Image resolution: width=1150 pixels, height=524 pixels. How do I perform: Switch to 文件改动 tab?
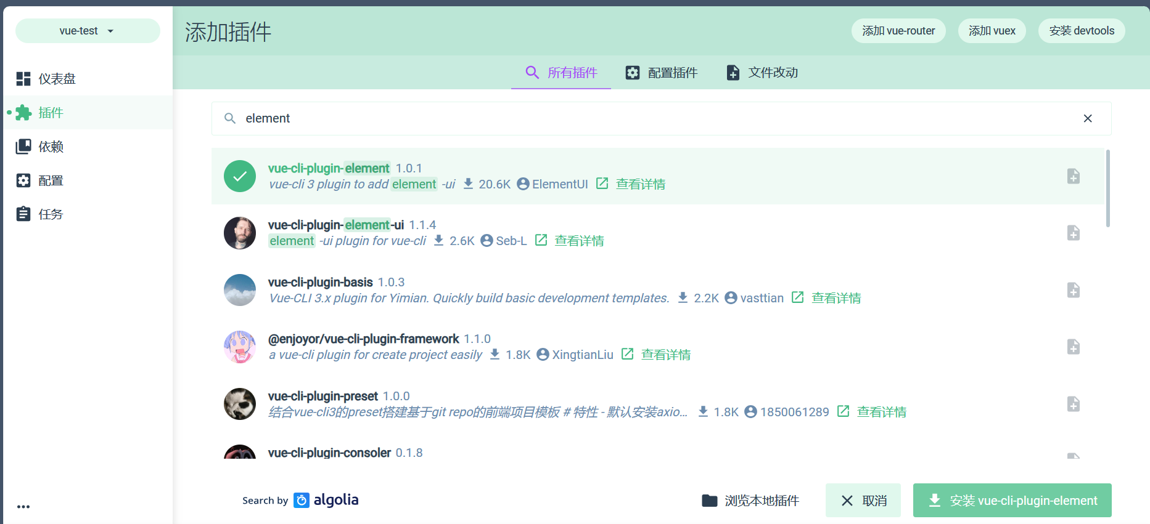click(x=762, y=73)
